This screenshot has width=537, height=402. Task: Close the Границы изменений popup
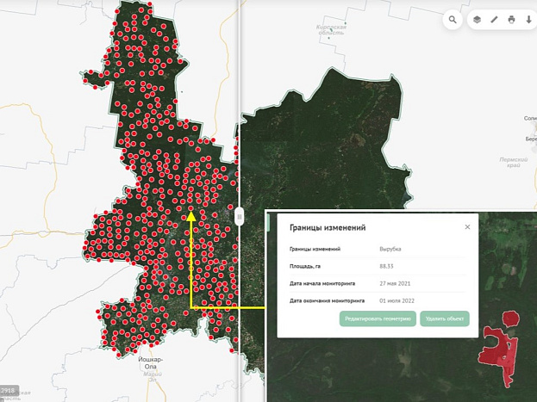467,227
